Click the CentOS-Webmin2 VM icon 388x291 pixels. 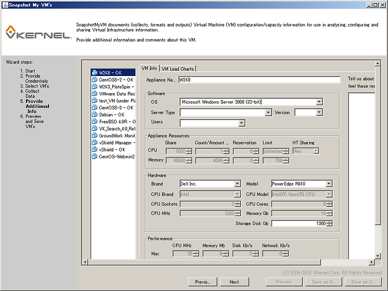tap(94, 156)
